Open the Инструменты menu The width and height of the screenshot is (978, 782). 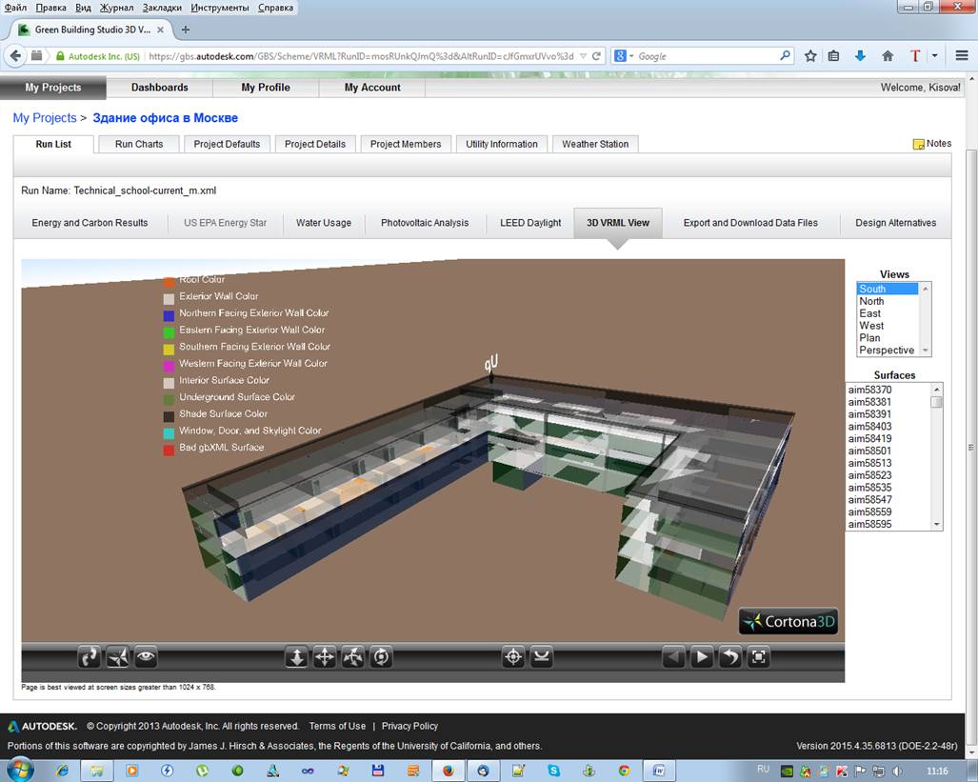220,8
